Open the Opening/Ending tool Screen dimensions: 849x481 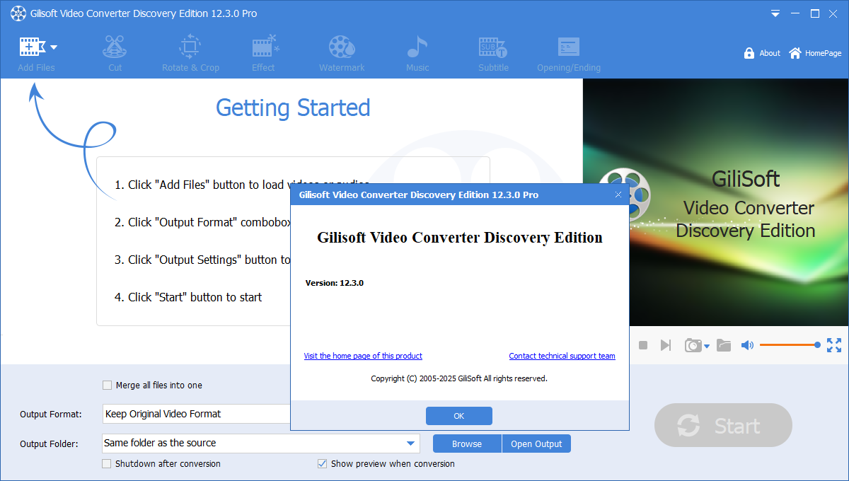click(568, 54)
